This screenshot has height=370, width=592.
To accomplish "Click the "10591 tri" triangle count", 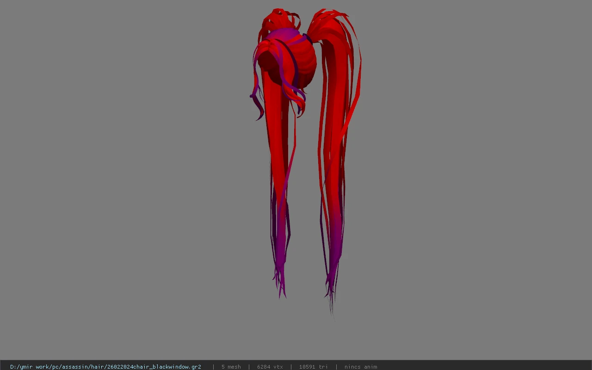I will [314, 367].
